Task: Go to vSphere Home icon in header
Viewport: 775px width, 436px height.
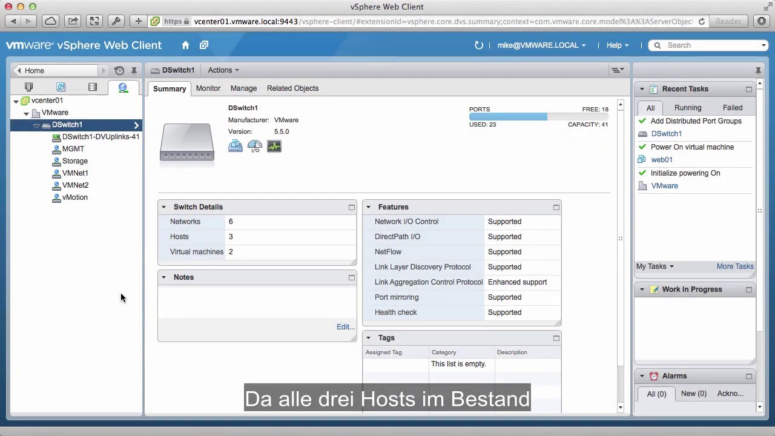Action: [185, 45]
